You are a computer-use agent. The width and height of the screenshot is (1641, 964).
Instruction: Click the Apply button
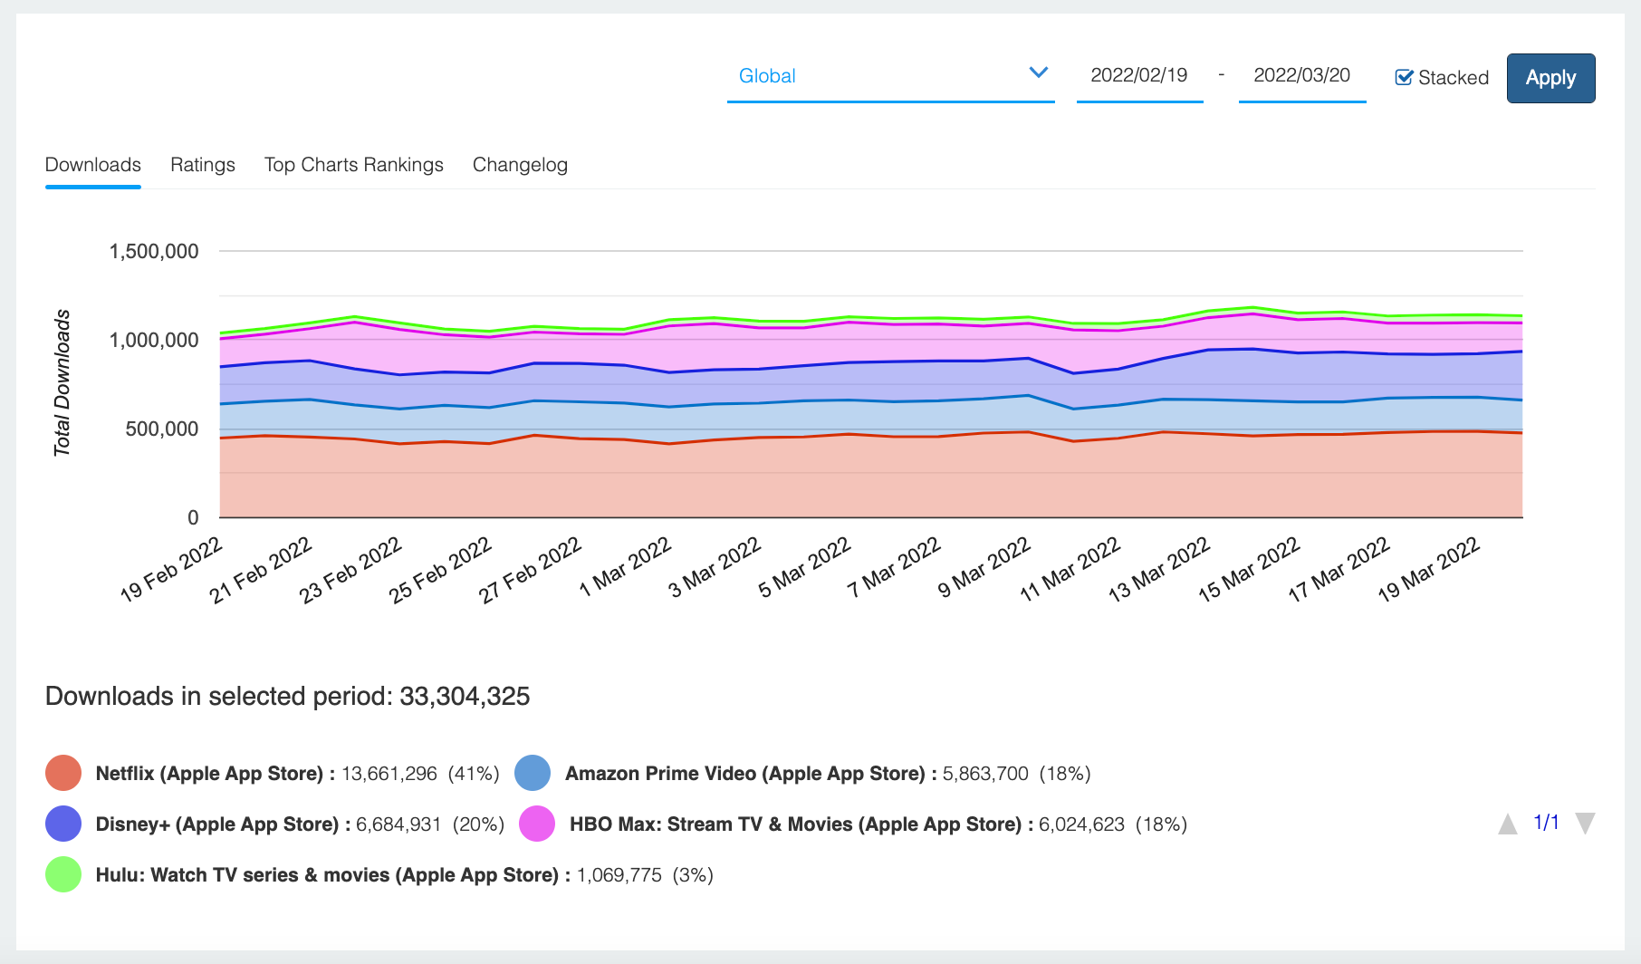[x=1550, y=78]
